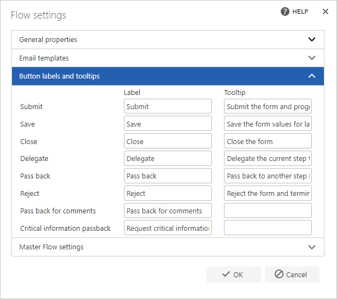Click the Pass back for comments label field

168,211
